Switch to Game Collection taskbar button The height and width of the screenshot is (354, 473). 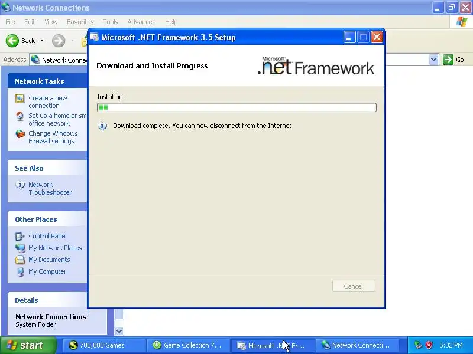click(187, 345)
